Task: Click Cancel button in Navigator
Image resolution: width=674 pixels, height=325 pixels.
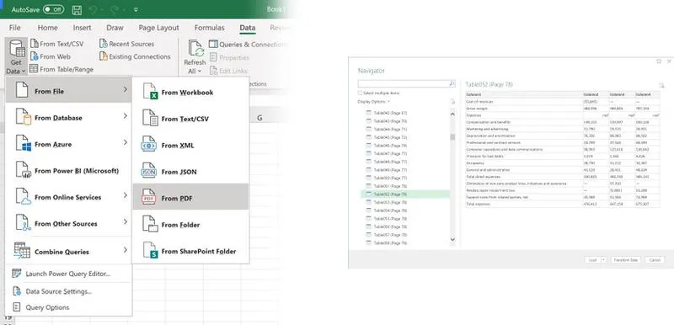Action: pos(655,260)
